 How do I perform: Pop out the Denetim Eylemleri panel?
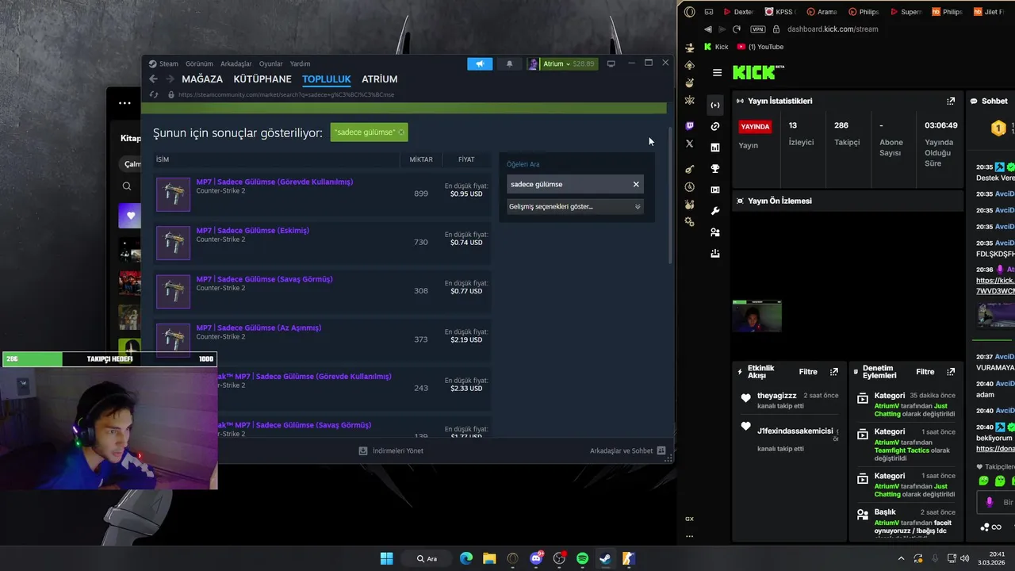(x=951, y=372)
